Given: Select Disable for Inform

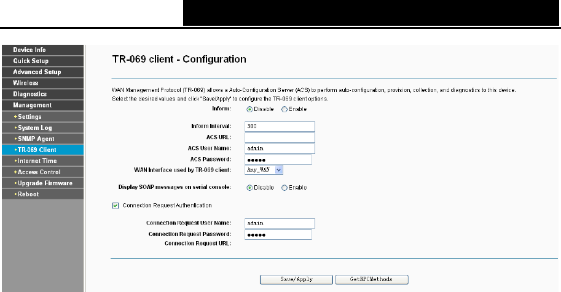Looking at the screenshot, I should click(x=249, y=109).
